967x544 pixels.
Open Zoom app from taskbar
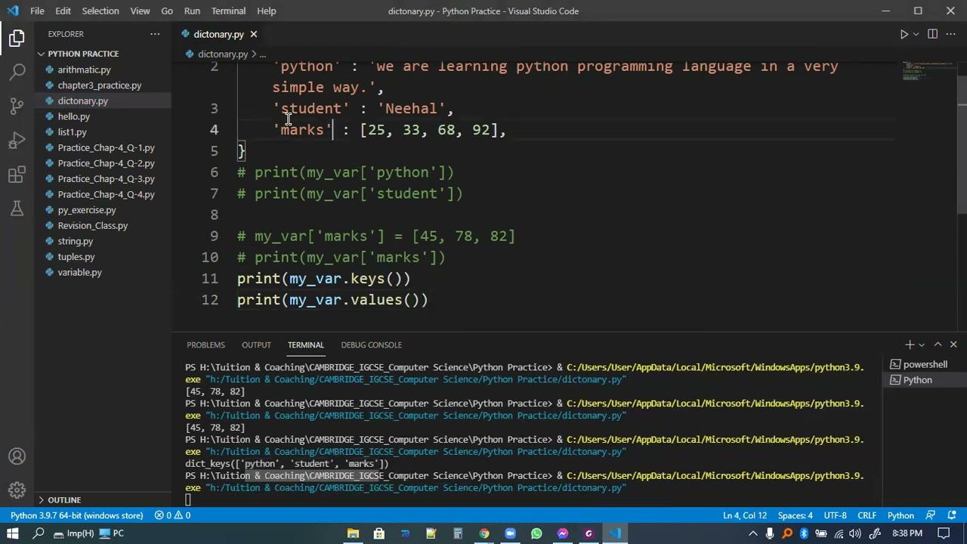point(510,533)
